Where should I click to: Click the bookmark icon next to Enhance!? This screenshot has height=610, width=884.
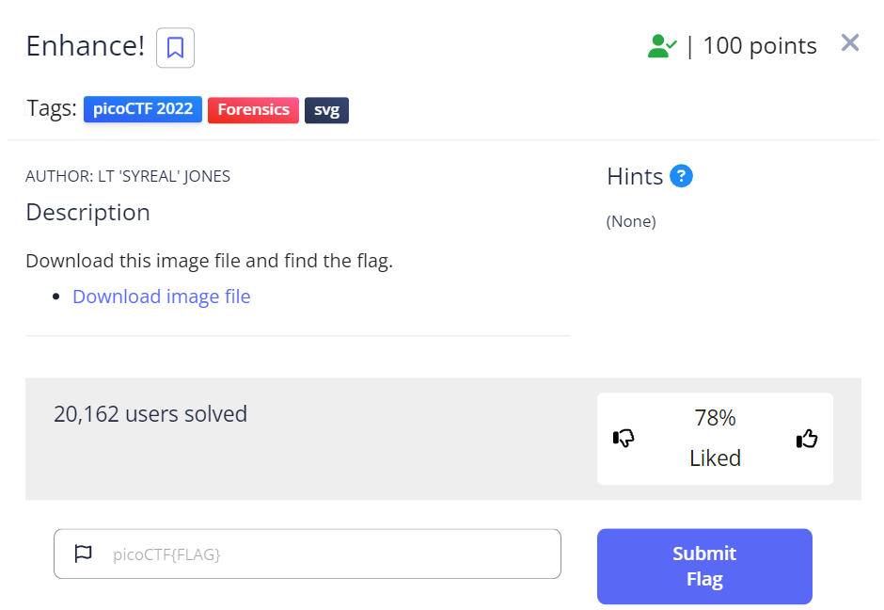(174, 48)
